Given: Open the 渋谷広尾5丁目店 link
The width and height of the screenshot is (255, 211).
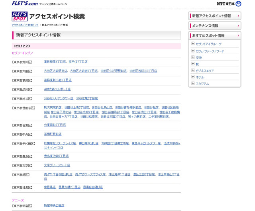Looking at the screenshot, I should [x=87, y=98].
